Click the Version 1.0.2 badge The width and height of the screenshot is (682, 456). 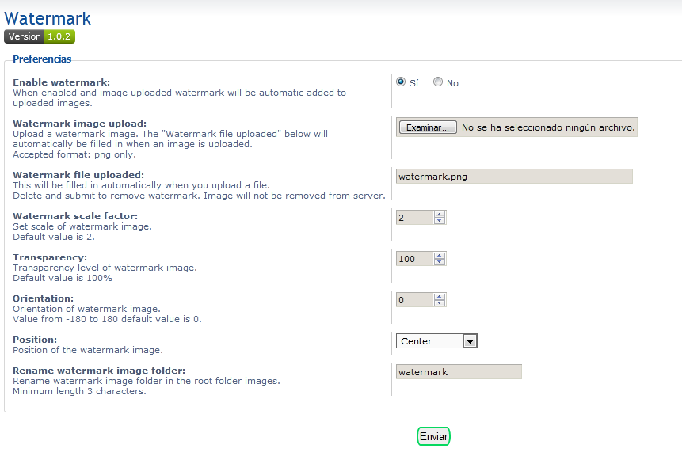click(40, 36)
